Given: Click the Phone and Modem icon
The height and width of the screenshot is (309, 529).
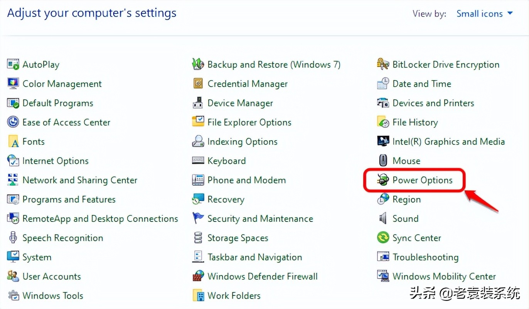Looking at the screenshot, I should 198,180.
